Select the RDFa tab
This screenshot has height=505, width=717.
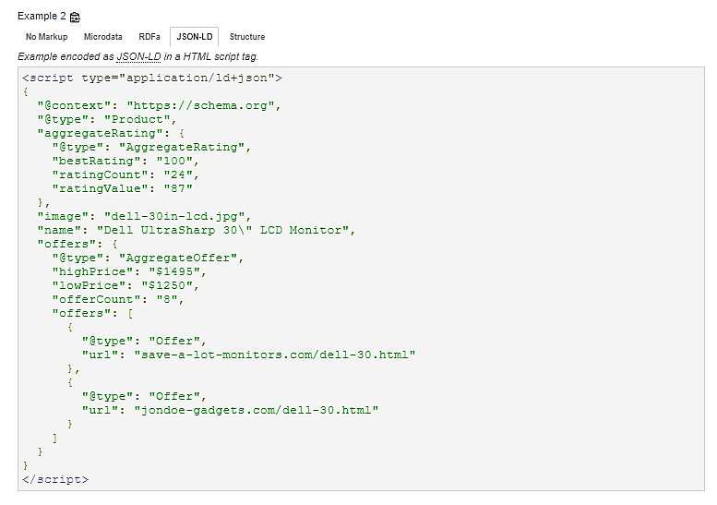tap(149, 37)
